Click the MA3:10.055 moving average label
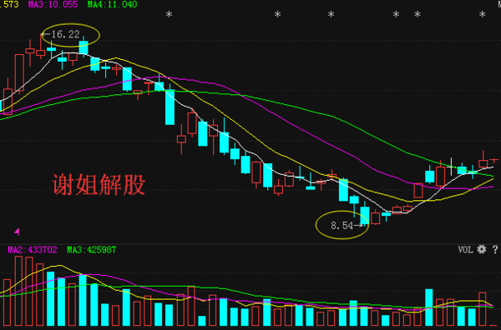This screenshot has height=330, width=501. [53, 4]
